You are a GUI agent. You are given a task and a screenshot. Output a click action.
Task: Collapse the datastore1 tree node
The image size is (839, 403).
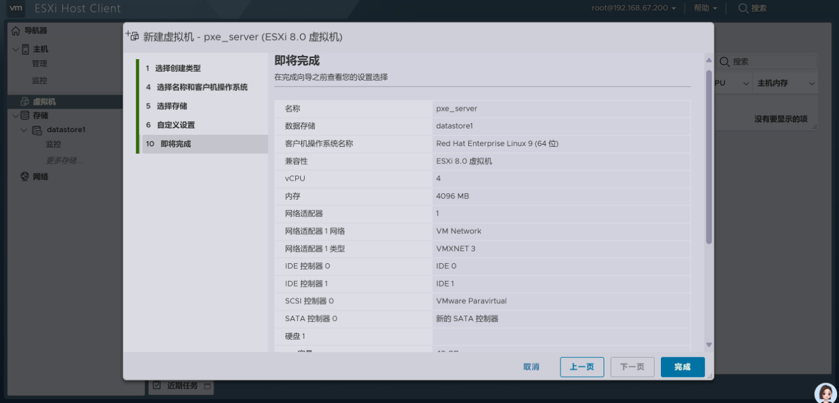pos(24,130)
